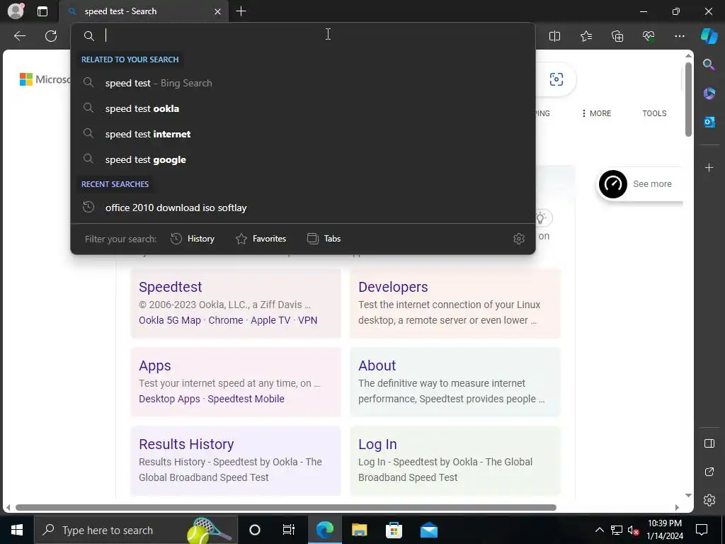
Task: Select suggestion speed test ookla
Action: click(x=303, y=108)
